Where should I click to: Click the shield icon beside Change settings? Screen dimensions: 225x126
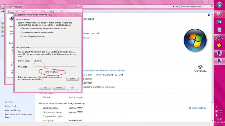[190, 108]
